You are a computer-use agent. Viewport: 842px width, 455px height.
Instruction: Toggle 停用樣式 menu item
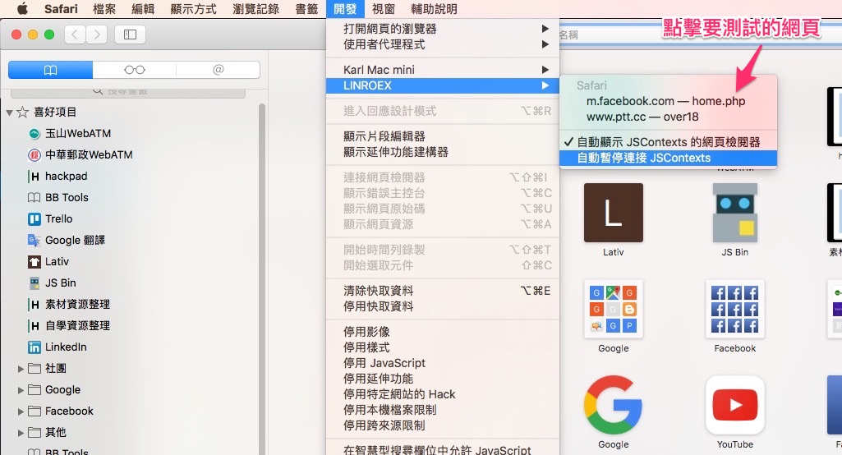[443, 347]
